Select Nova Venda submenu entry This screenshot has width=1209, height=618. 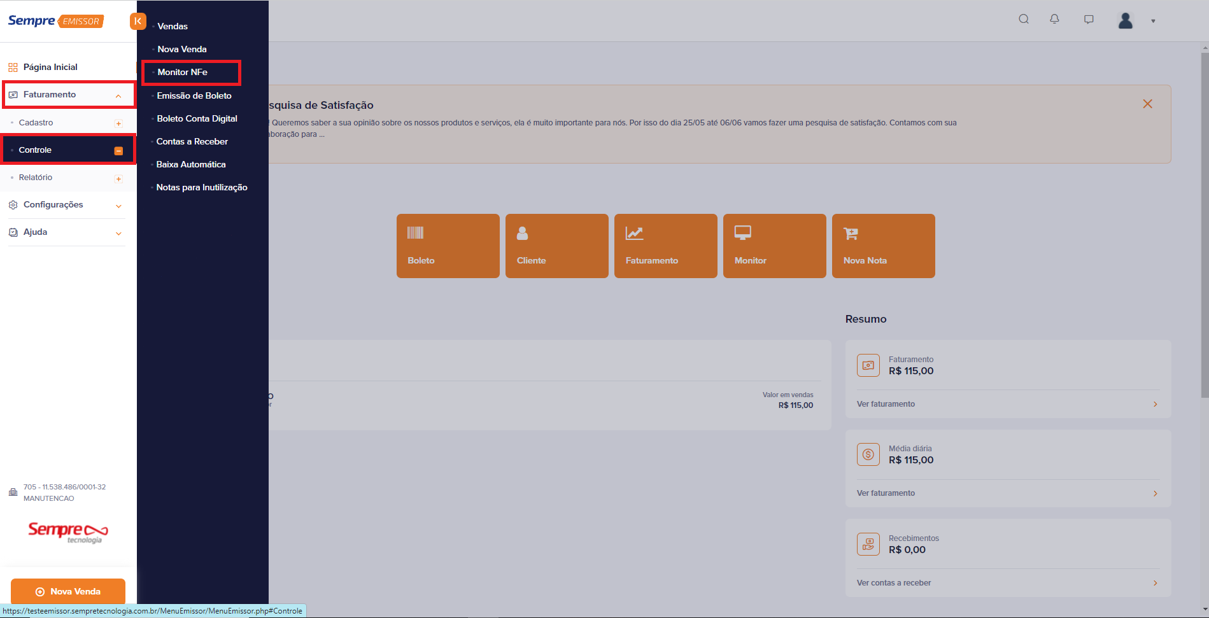[182, 49]
